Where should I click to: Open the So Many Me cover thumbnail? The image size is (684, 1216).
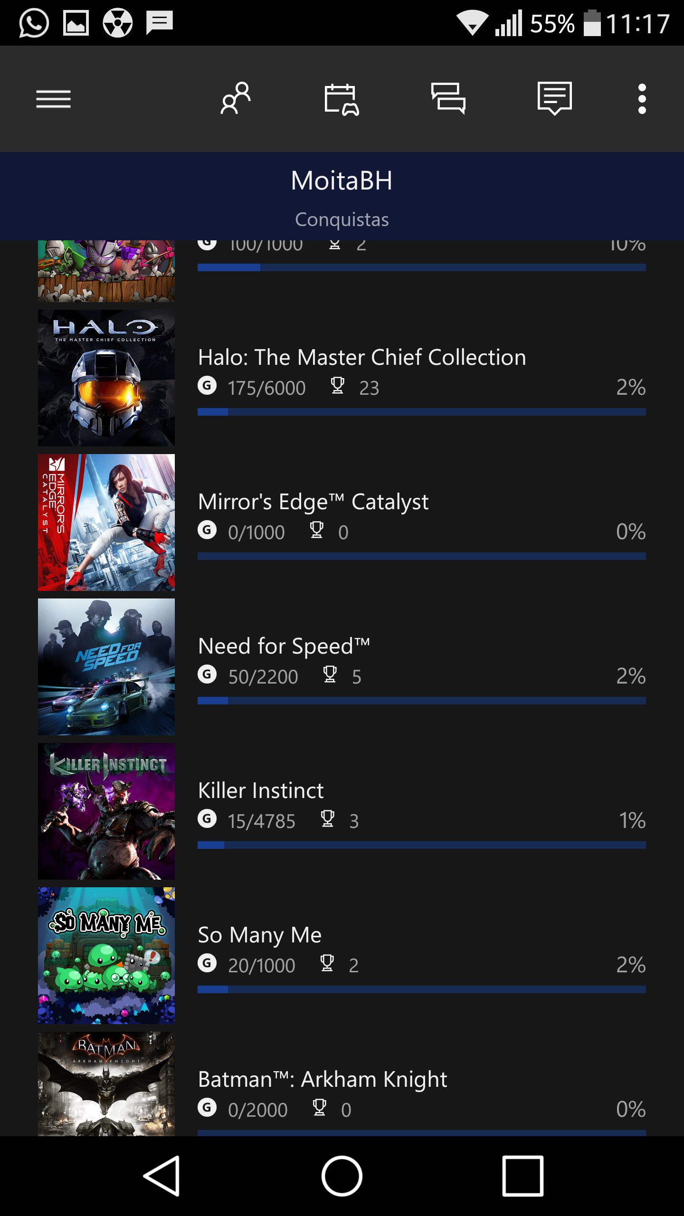(x=106, y=955)
